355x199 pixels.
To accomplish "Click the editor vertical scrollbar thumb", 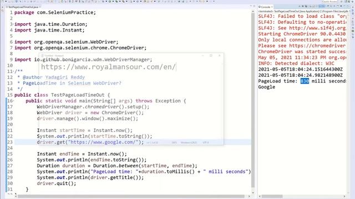I will [x=253, y=101].
